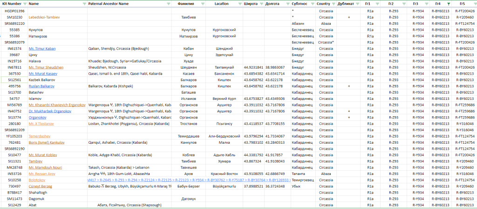Select the Абазин subethnos cell

pos(303,23)
